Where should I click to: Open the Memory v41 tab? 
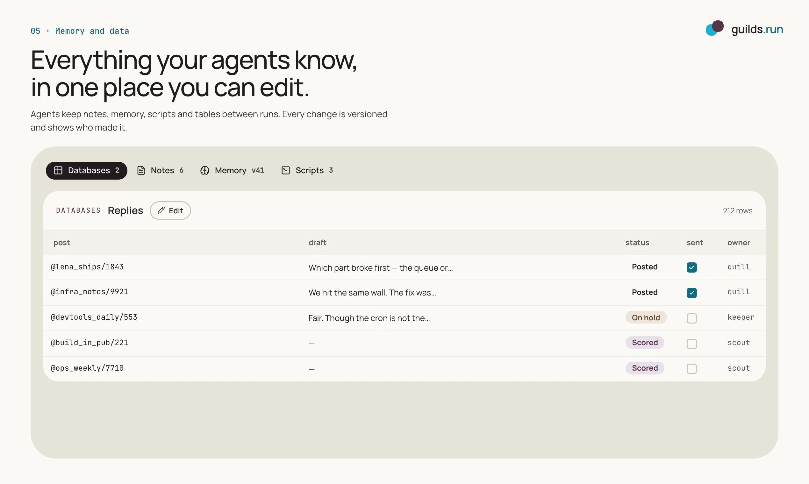click(232, 170)
